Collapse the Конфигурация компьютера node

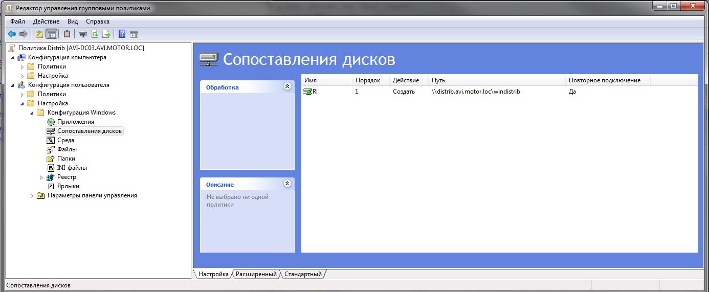tap(13, 58)
